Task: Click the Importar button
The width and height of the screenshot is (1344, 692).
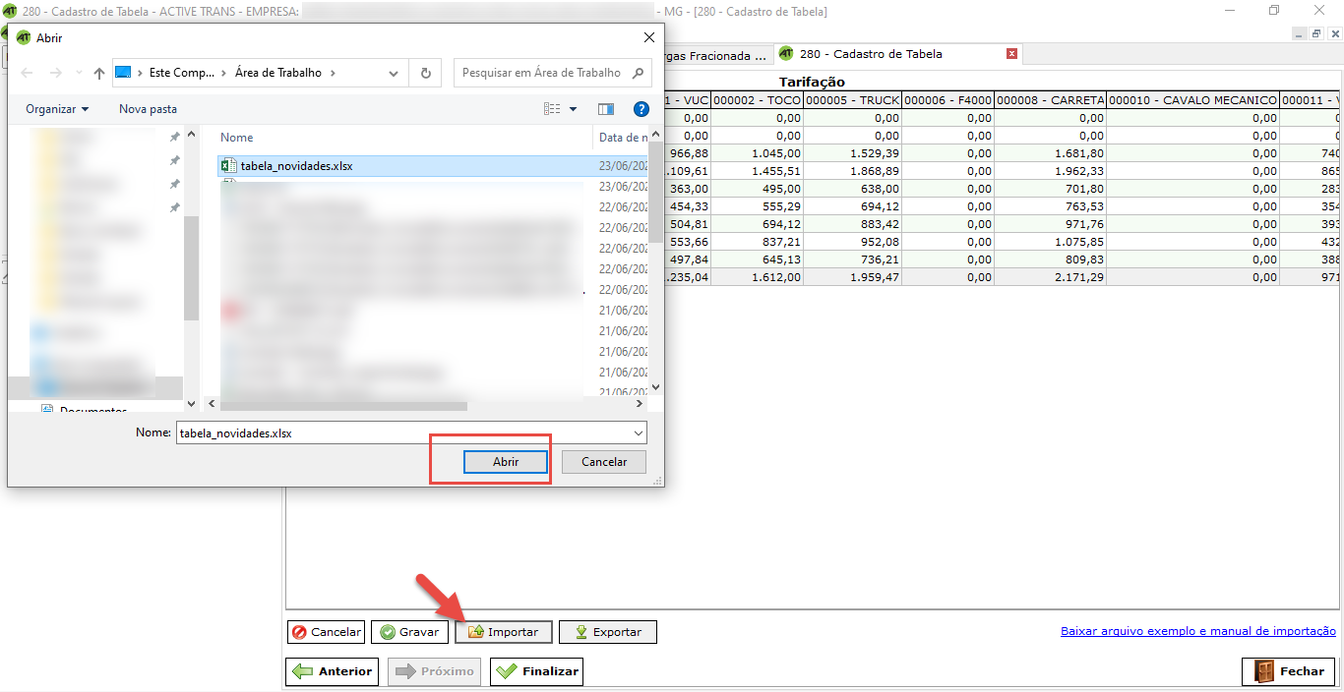Action: [503, 632]
